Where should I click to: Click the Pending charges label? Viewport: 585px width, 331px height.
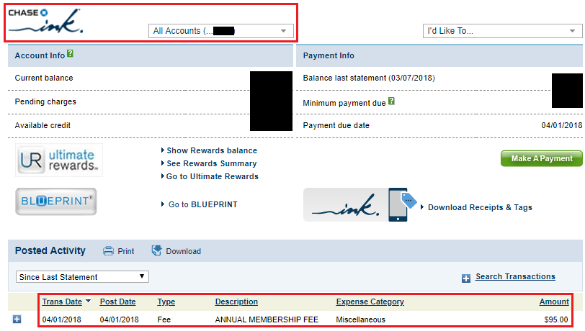click(45, 101)
